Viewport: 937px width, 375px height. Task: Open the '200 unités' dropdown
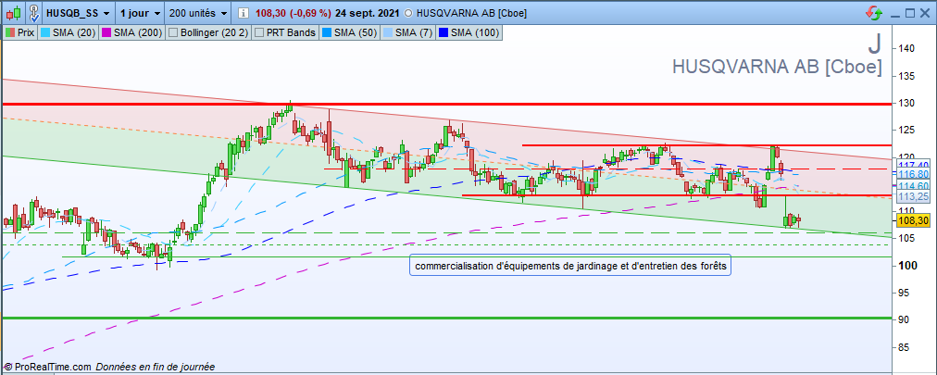(198, 13)
